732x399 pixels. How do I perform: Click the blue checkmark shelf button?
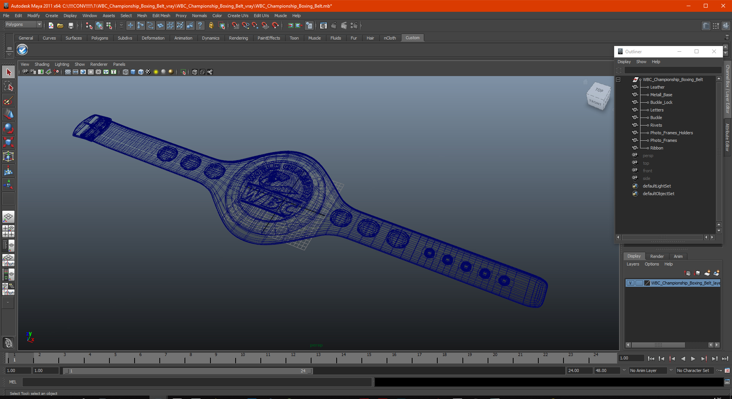coord(22,50)
